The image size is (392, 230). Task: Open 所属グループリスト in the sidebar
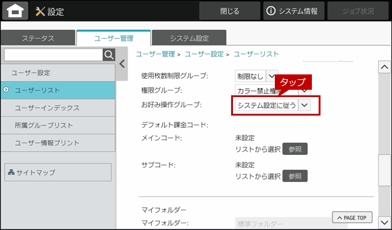tap(58, 125)
